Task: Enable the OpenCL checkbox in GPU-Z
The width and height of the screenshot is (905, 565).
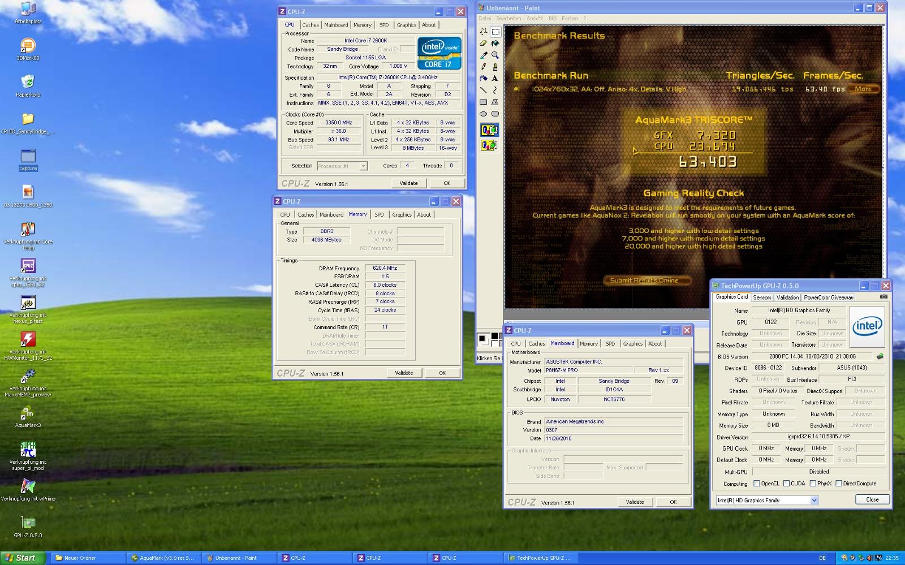Action: tap(756, 484)
